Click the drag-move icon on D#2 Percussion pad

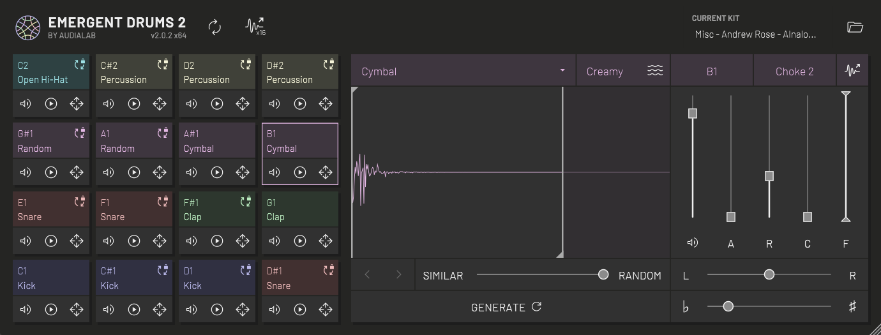[326, 104]
